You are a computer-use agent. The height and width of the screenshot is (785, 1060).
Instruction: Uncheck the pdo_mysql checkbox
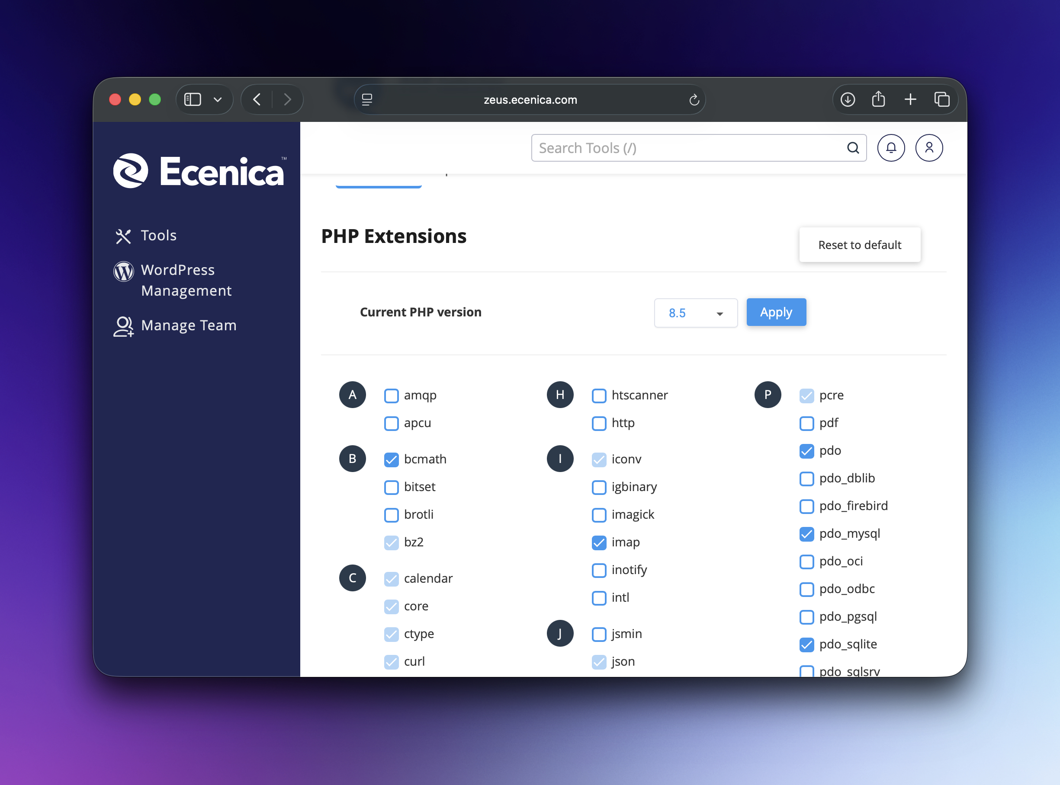point(806,534)
